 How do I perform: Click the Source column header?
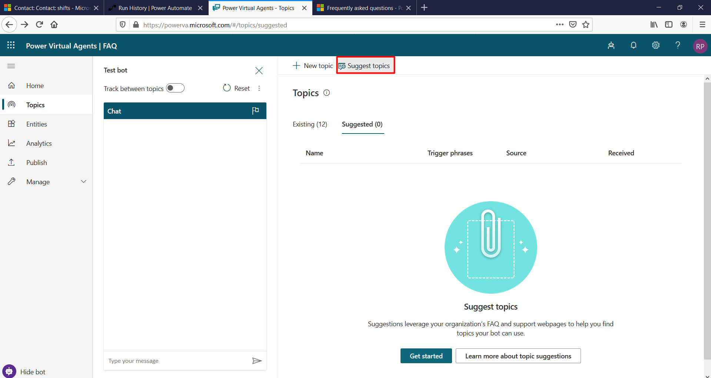(516, 153)
